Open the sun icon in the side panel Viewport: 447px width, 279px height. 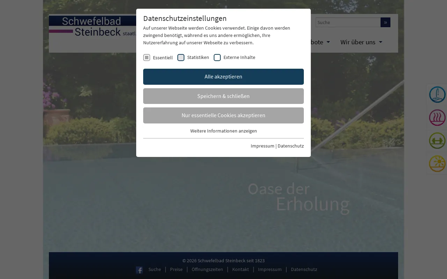click(x=437, y=164)
